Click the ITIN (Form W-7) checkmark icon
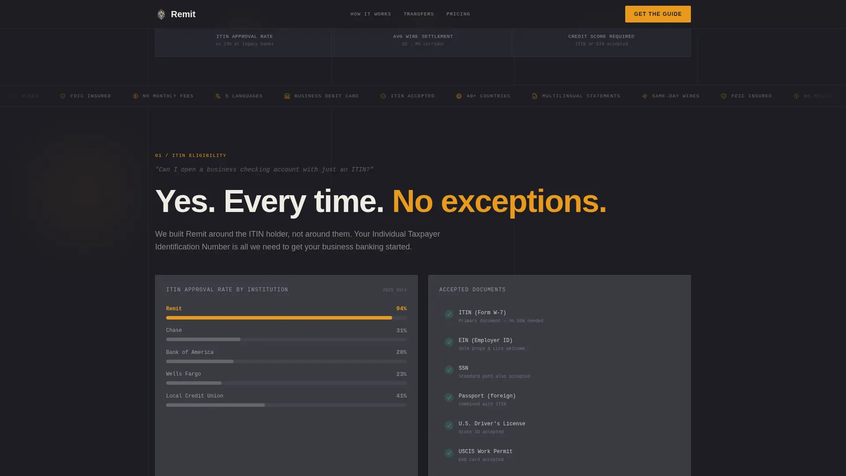The height and width of the screenshot is (476, 846). (x=449, y=314)
